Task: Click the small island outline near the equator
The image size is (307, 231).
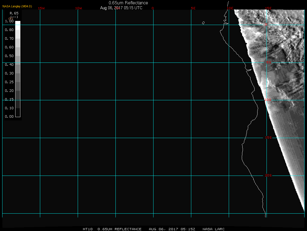Action: (203, 23)
